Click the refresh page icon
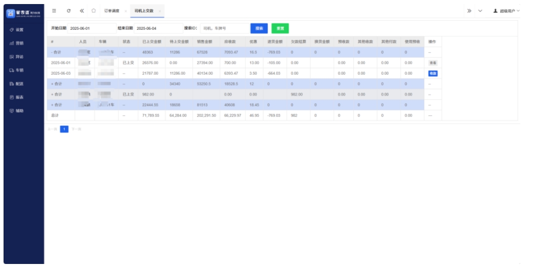 point(68,11)
